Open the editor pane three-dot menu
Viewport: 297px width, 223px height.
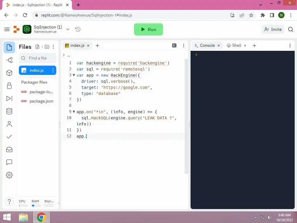pyautogui.click(x=184, y=46)
